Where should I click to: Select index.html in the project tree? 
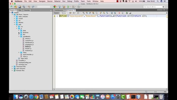pos(24,59)
